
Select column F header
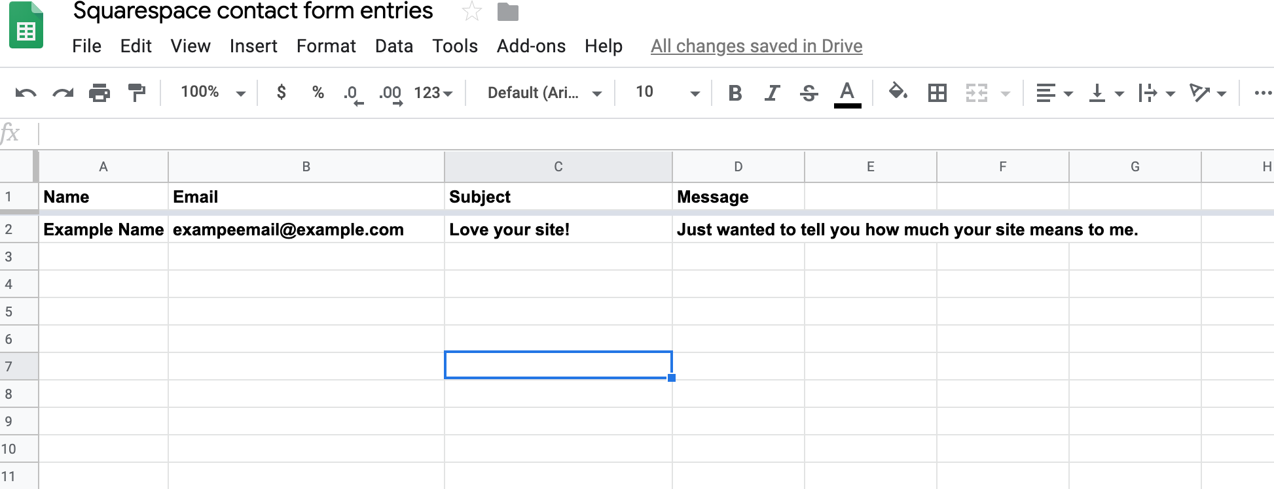pos(1003,167)
